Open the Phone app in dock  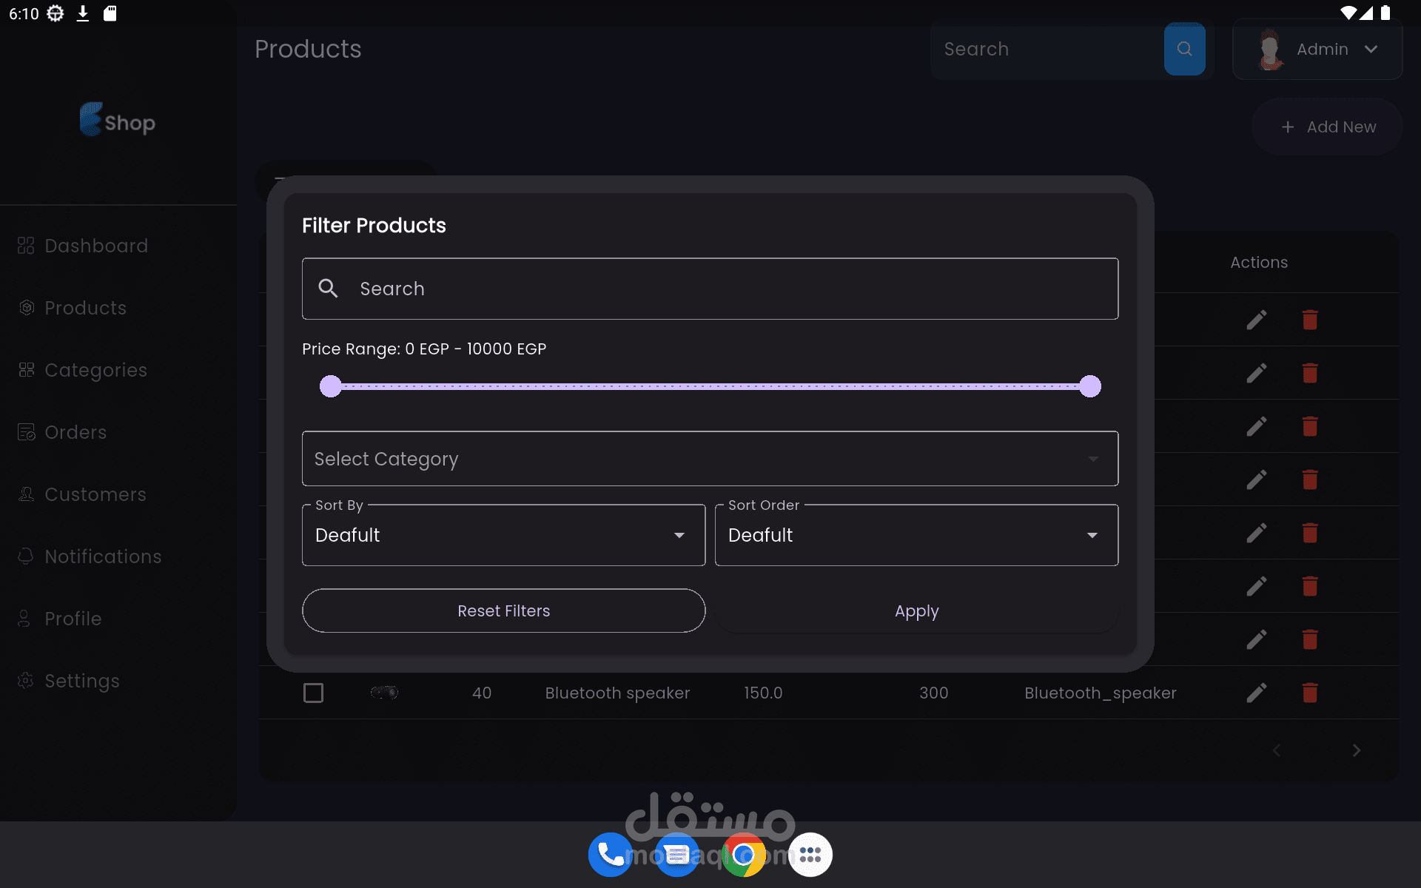coord(610,855)
